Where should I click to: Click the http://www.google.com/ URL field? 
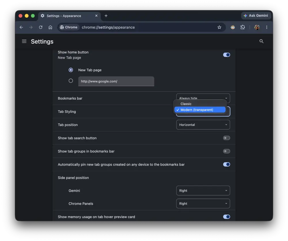[x=116, y=81]
